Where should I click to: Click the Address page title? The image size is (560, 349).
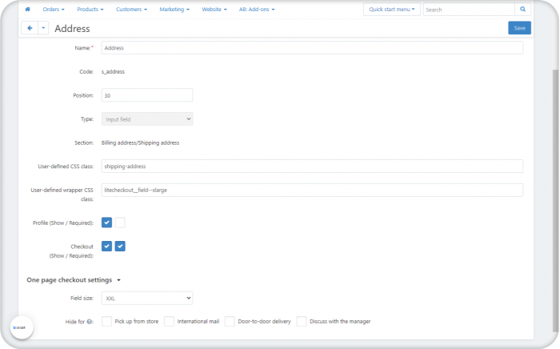72,29
